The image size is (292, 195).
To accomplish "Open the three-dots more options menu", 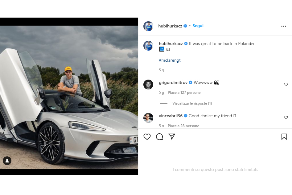I will click(283, 26).
